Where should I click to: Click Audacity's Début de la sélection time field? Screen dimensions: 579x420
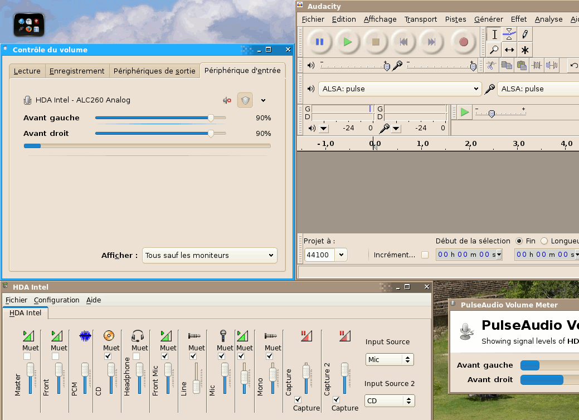469,255
